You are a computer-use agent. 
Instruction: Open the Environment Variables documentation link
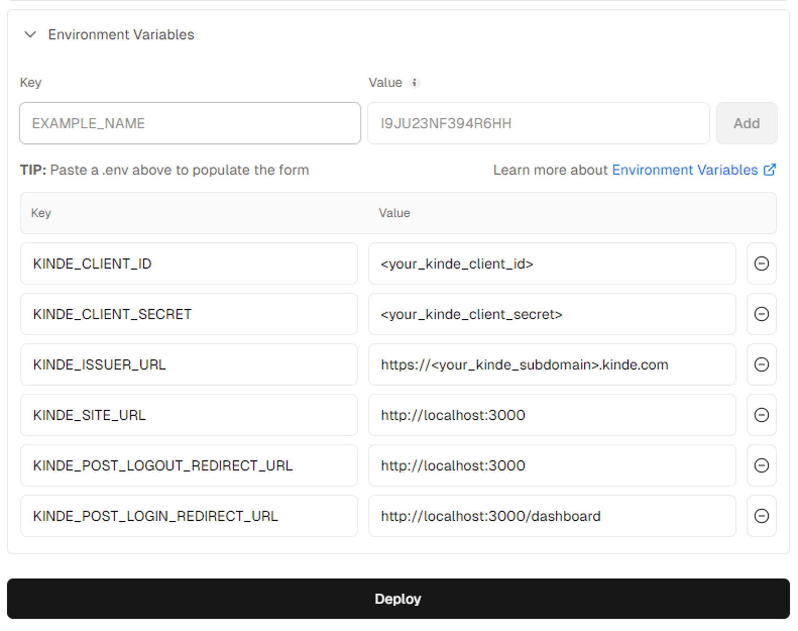click(x=685, y=170)
